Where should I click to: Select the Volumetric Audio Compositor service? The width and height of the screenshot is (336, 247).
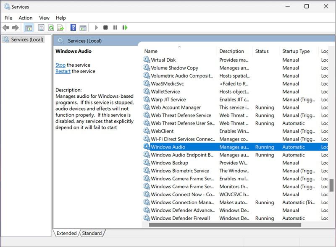235,75
